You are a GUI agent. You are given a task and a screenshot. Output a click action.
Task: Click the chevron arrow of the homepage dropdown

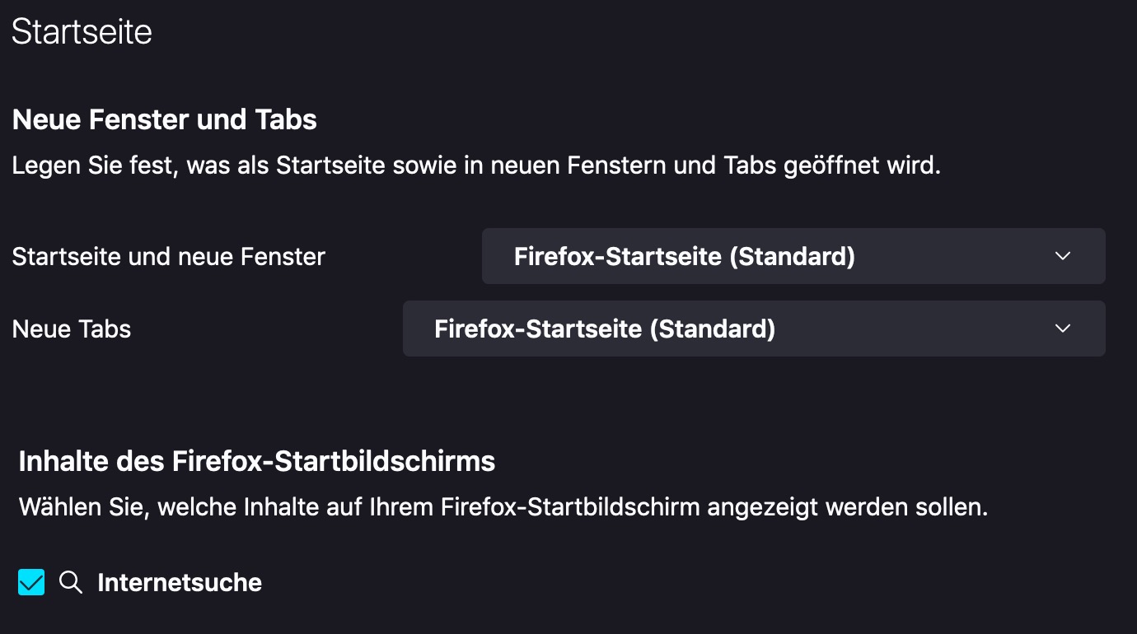pos(1063,256)
